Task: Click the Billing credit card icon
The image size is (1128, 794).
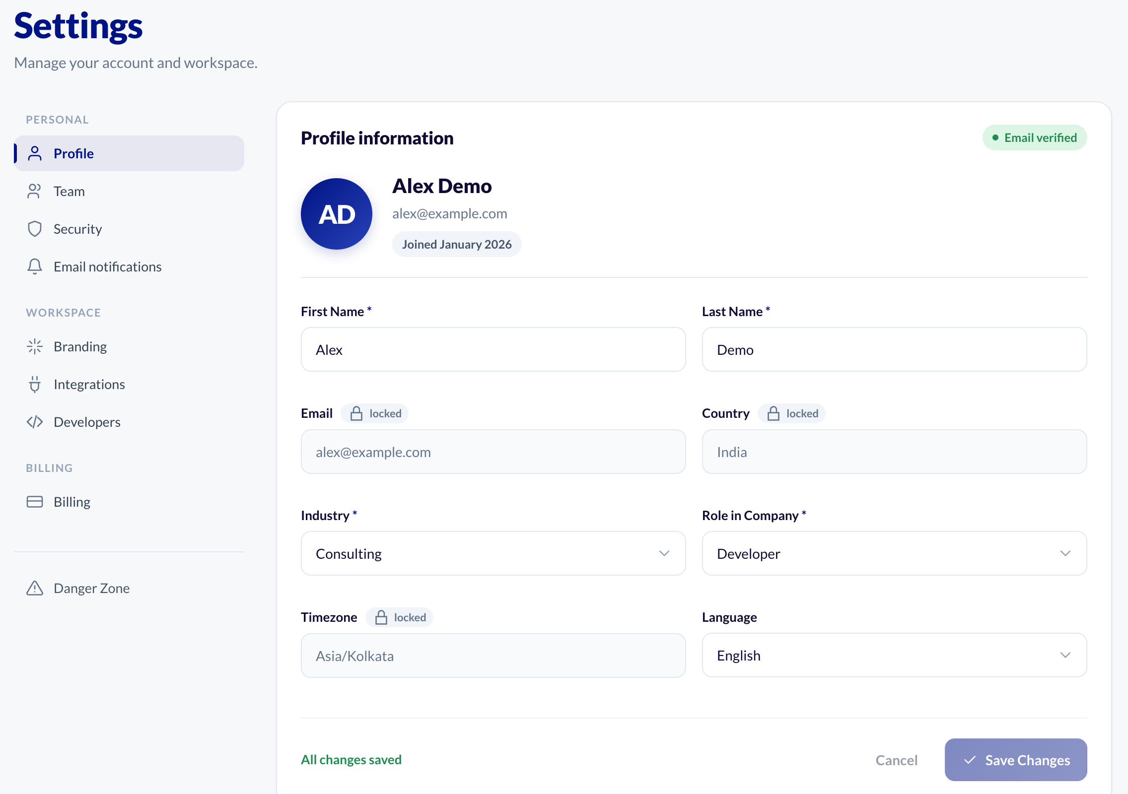Action: (x=35, y=502)
